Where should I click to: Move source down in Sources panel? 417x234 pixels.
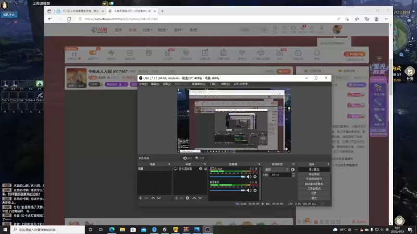pos(200,198)
